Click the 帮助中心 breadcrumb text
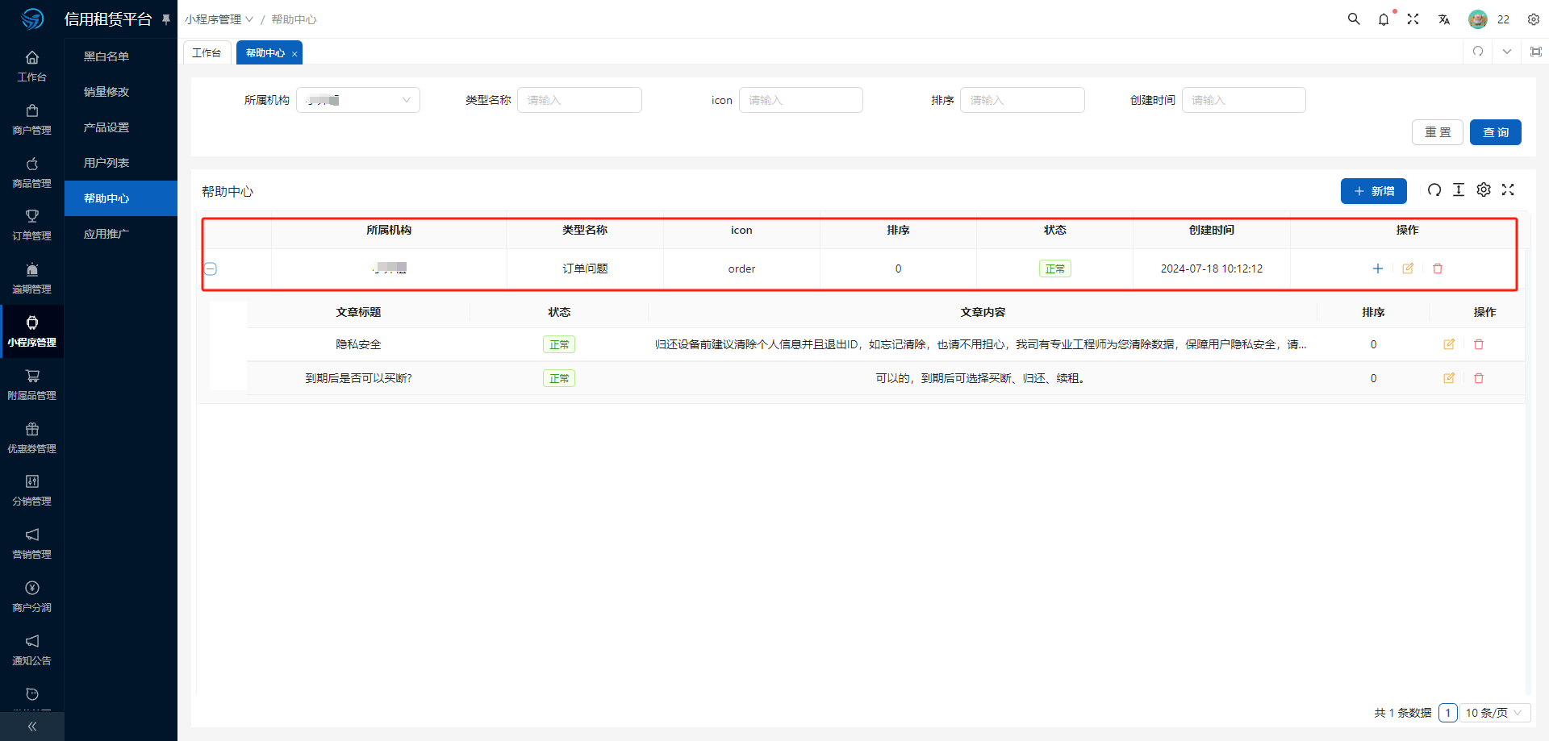The image size is (1549, 741). pyautogui.click(x=294, y=19)
